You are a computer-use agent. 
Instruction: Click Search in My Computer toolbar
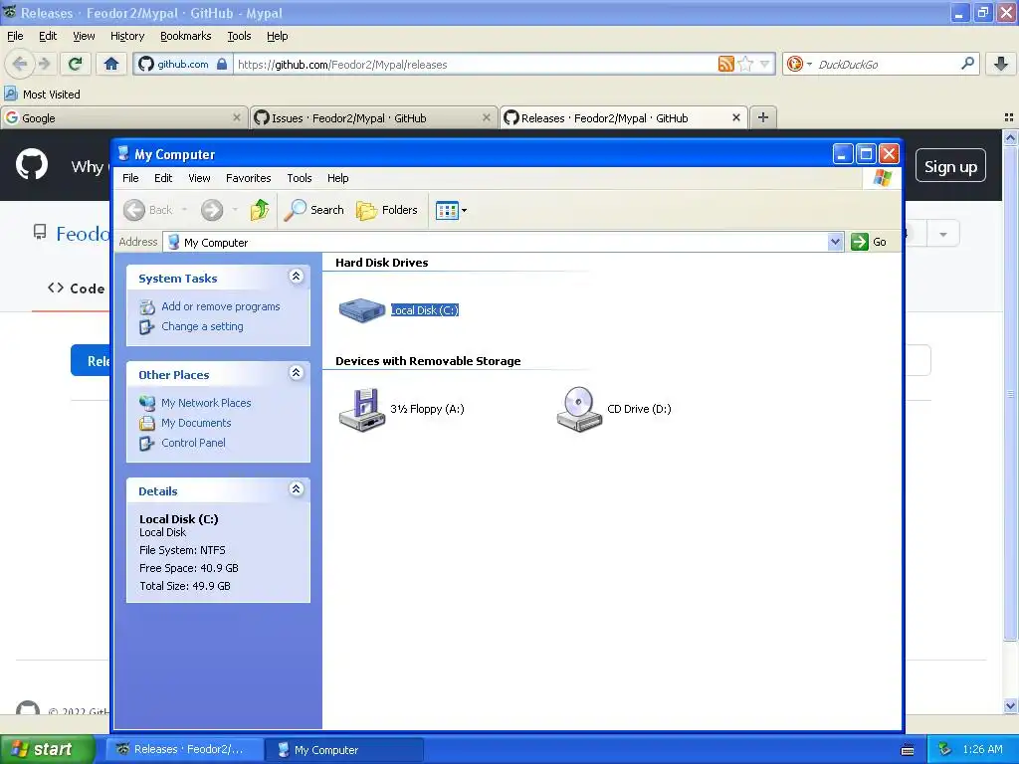pyautogui.click(x=313, y=210)
